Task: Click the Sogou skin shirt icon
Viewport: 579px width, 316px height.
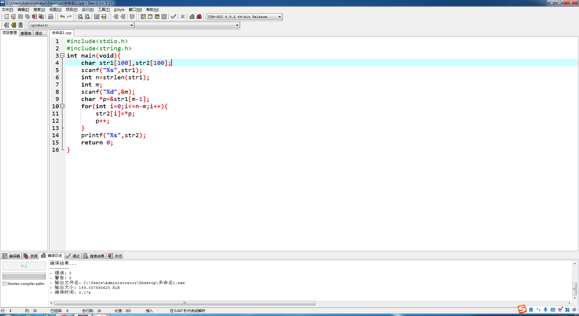Action: click(560, 310)
